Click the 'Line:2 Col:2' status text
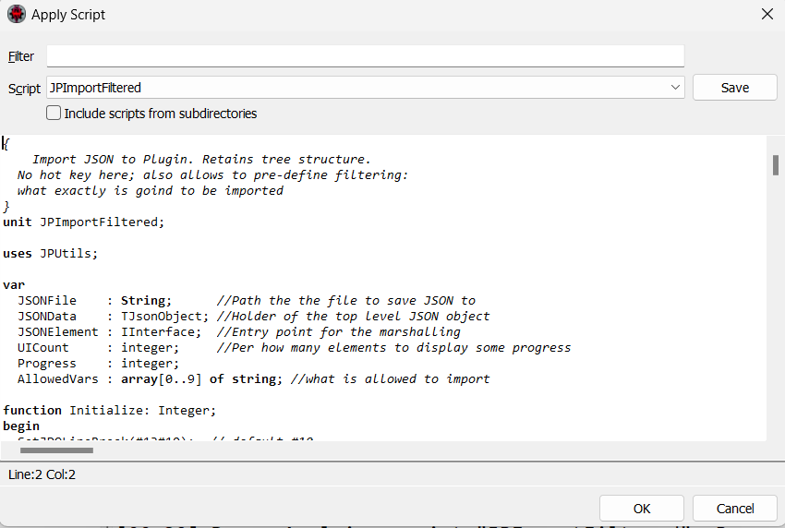The width and height of the screenshot is (785, 528). 42,474
